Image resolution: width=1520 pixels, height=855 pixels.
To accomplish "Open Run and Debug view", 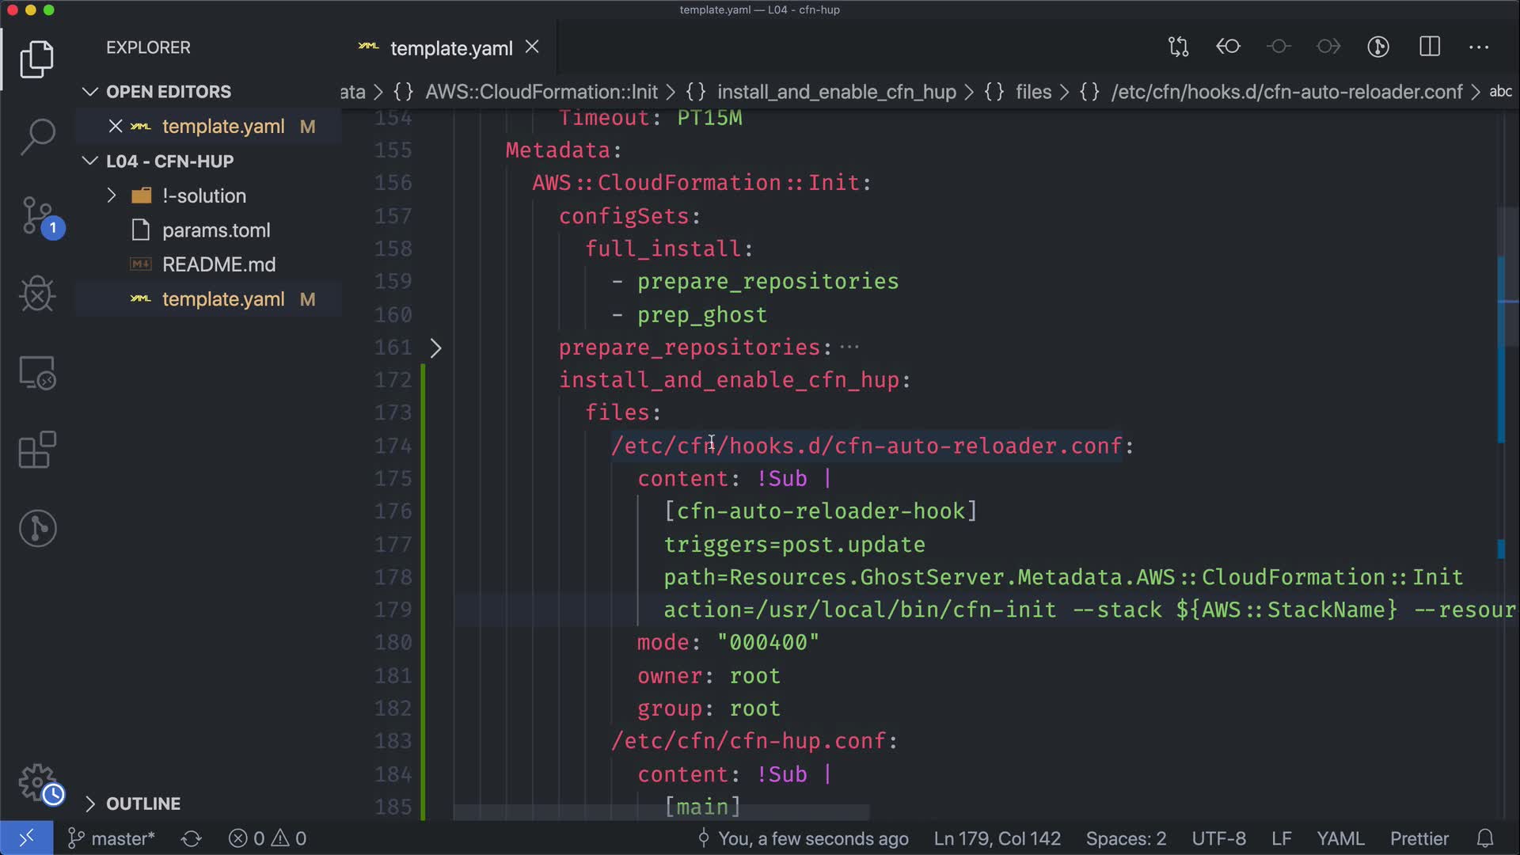I will (x=37, y=294).
